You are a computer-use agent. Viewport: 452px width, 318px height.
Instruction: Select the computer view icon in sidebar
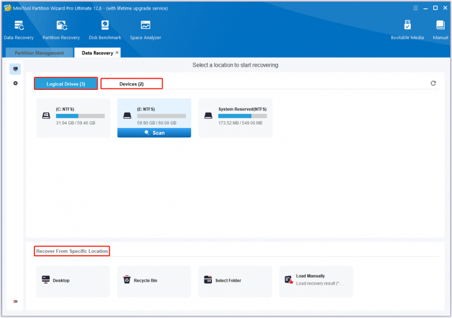(x=15, y=69)
